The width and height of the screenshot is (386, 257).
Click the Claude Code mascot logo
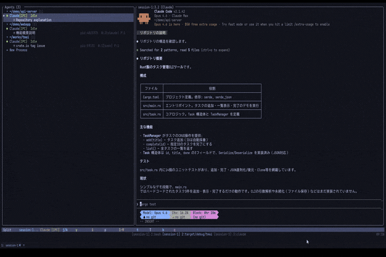143,18
